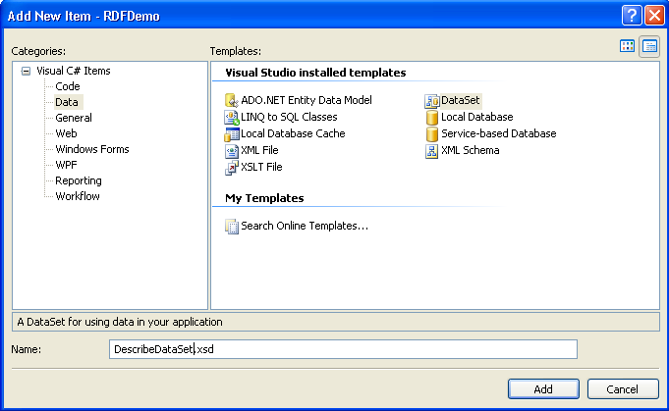Choose the Local Database template icon
The image size is (669, 411).
point(432,118)
